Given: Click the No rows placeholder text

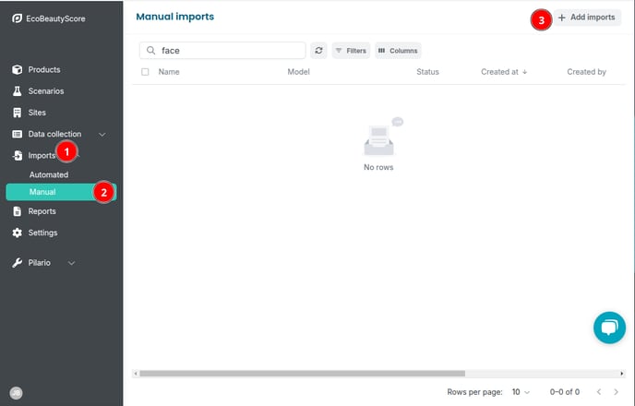Looking at the screenshot, I should (x=378, y=167).
